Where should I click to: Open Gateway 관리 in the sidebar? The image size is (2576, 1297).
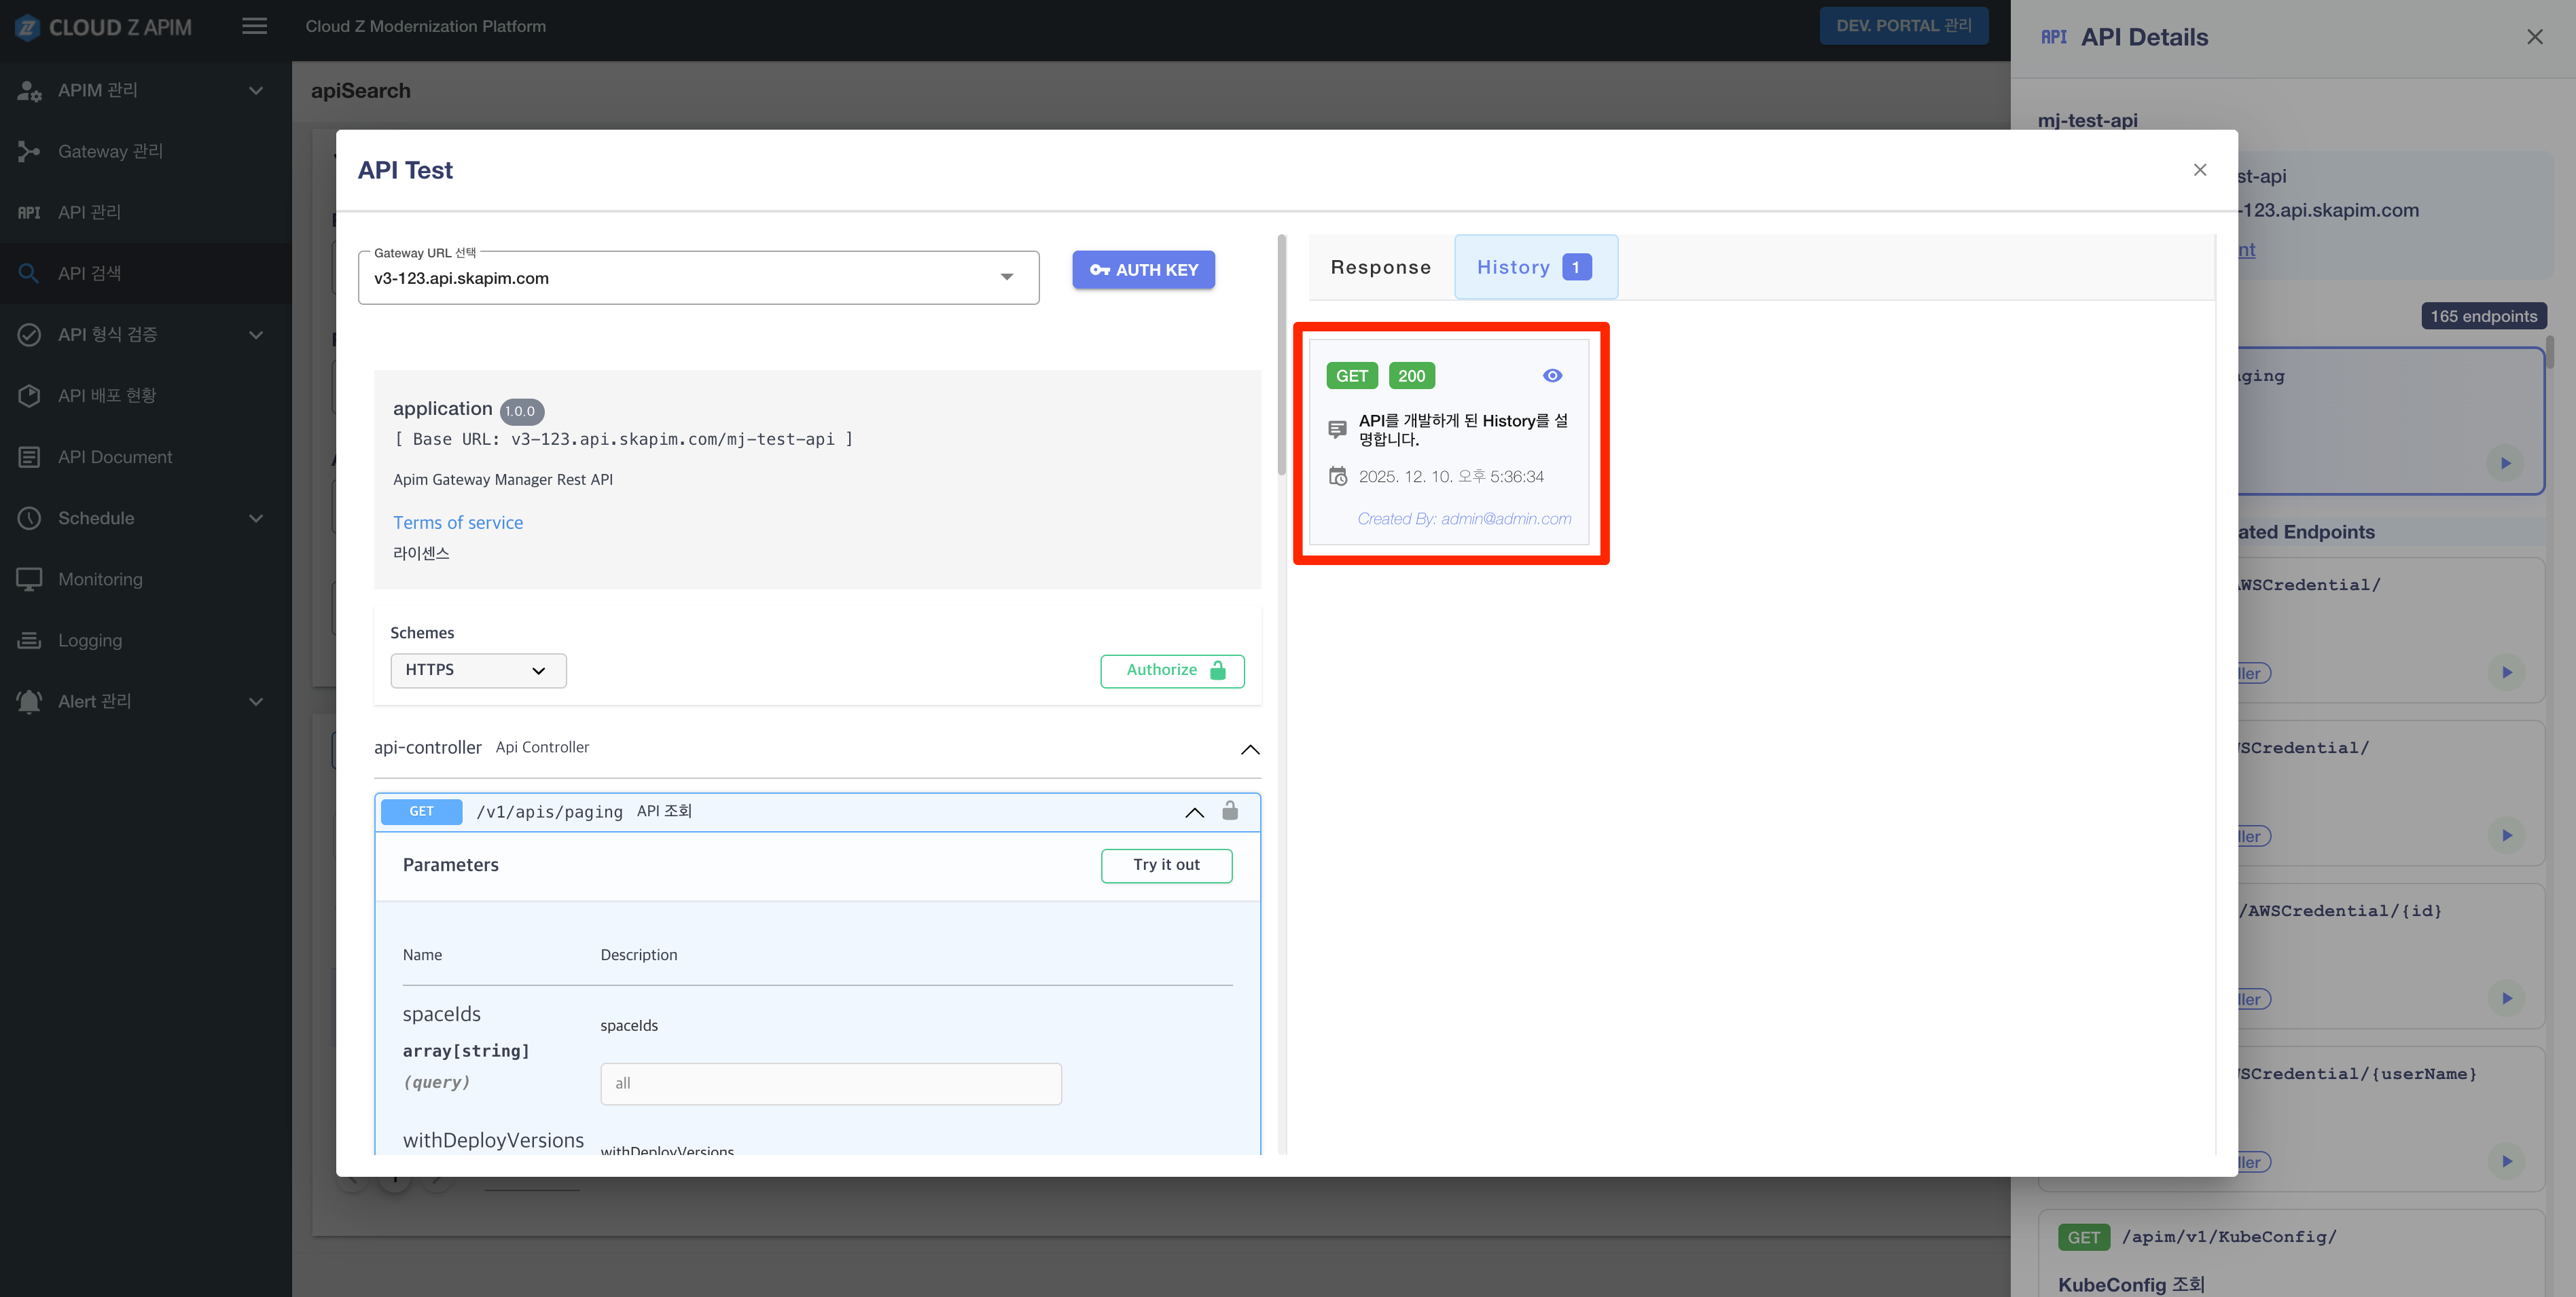point(110,151)
